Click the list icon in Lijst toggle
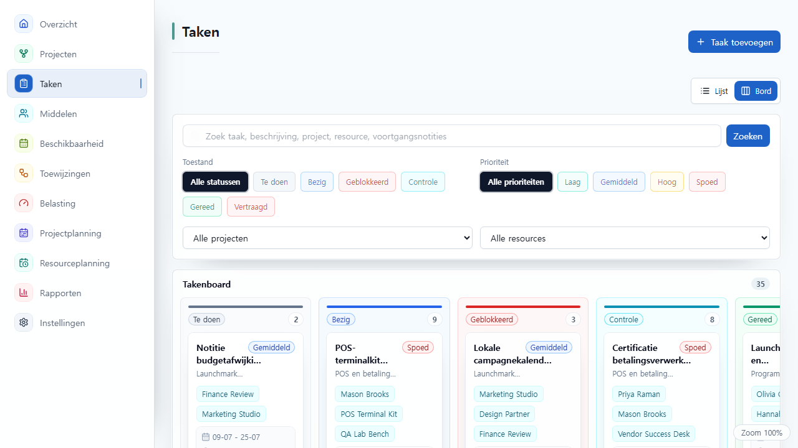 (x=705, y=91)
